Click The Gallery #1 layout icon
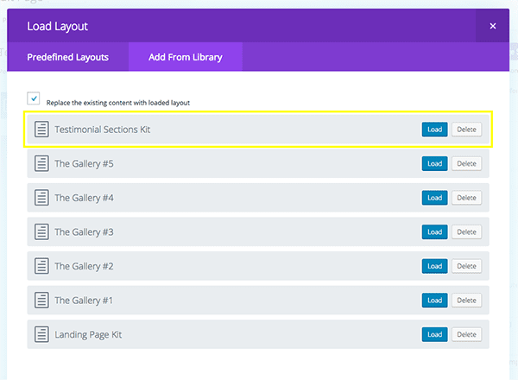 [x=41, y=300]
